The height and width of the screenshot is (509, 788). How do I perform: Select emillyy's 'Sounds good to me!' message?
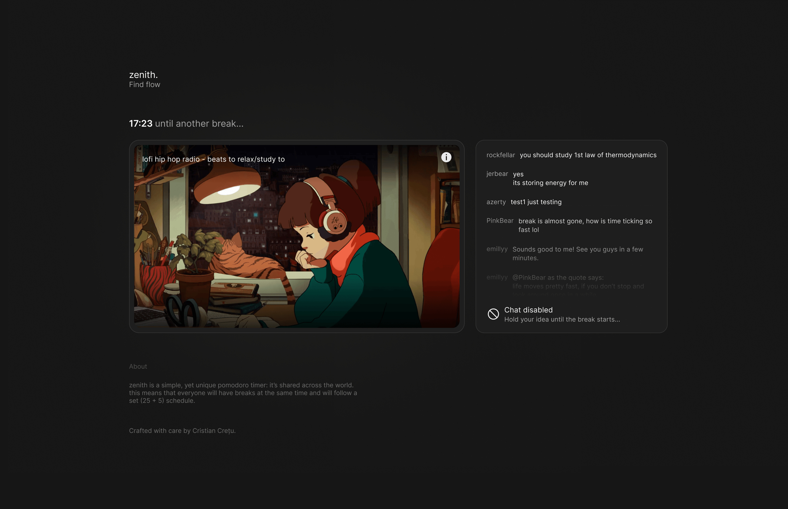(578, 254)
